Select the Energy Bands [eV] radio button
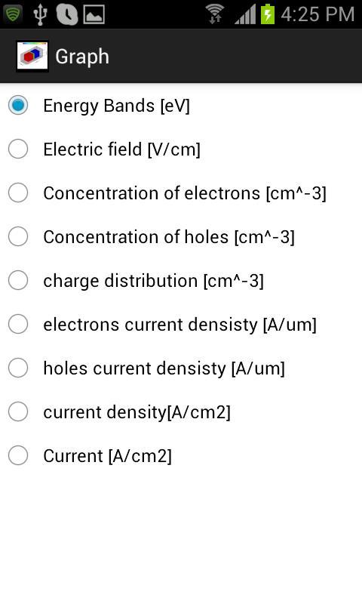The width and height of the screenshot is (362, 604). (x=18, y=105)
